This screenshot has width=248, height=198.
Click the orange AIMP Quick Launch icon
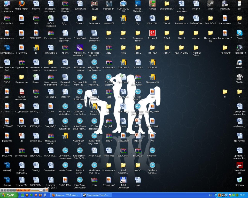tap(27, 195)
